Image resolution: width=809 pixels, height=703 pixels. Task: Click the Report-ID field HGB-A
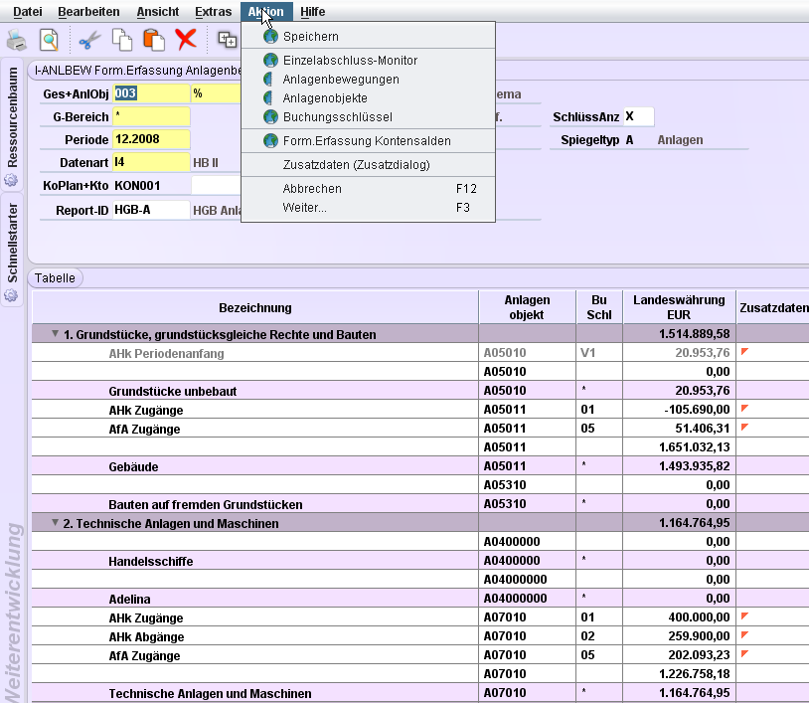(x=151, y=210)
